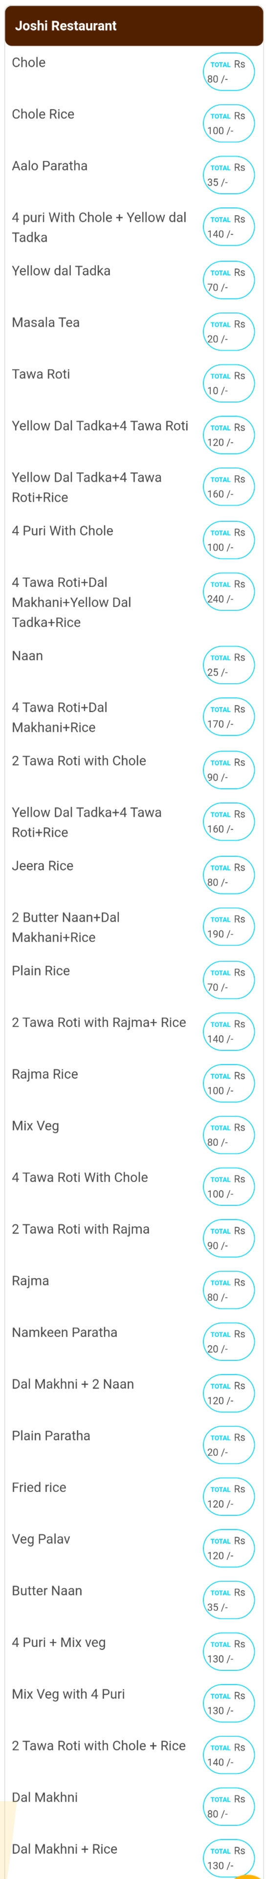Choose the Chole Rice price badge
This screenshot has height=1879, width=267.
228,123
